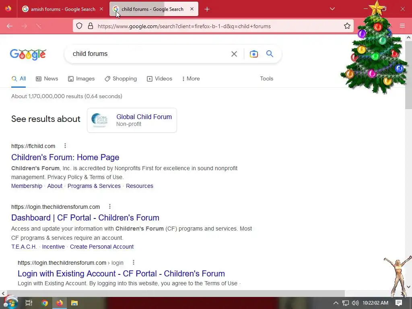Click the horizontal scrollbar thumb
Image resolution: width=412 pixels, height=309 pixels.
pos(175,293)
